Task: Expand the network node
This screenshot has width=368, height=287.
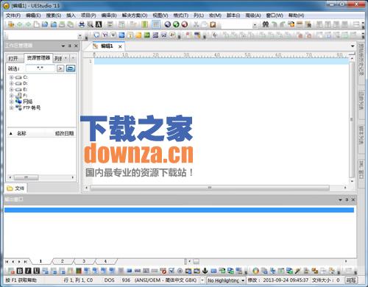Action: click(11, 102)
